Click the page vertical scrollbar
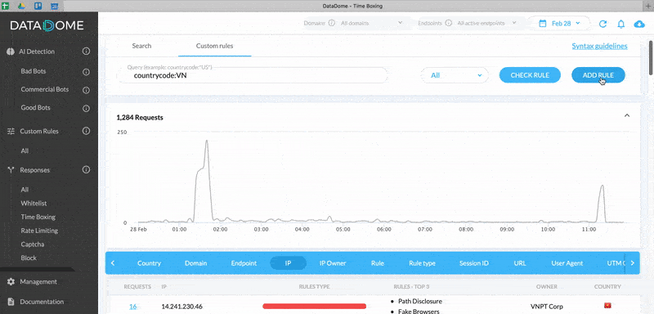This screenshot has width=654, height=314. pyautogui.click(x=651, y=57)
